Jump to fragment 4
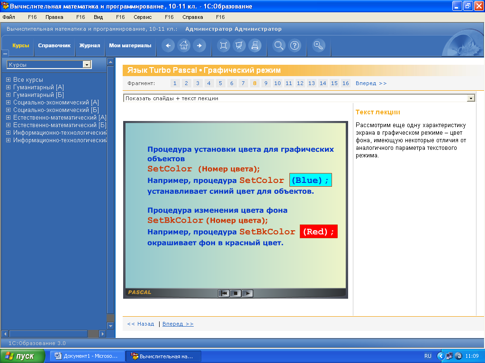 click(209, 83)
